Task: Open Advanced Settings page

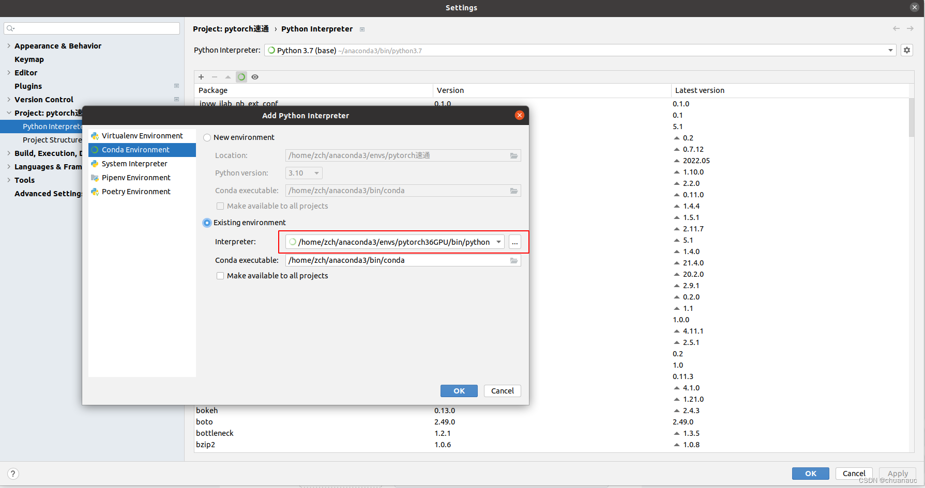Action: pyautogui.click(x=48, y=194)
